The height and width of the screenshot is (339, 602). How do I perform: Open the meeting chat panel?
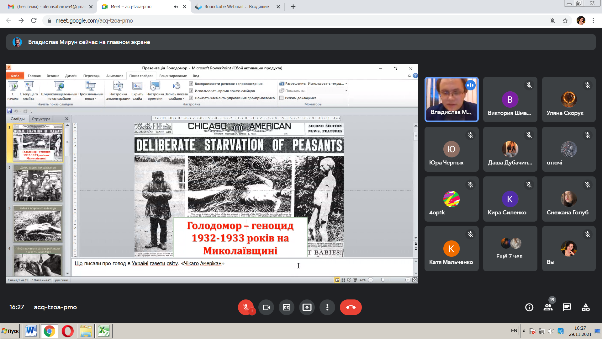click(x=567, y=307)
